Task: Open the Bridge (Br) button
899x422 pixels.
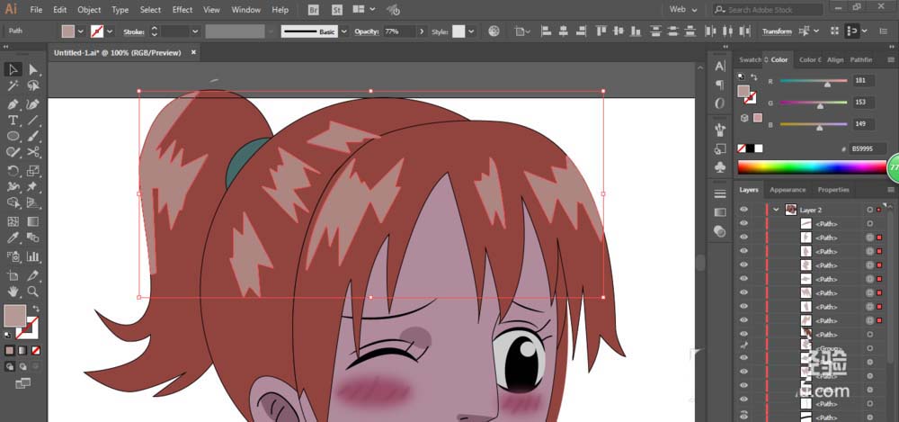Action: click(x=313, y=10)
